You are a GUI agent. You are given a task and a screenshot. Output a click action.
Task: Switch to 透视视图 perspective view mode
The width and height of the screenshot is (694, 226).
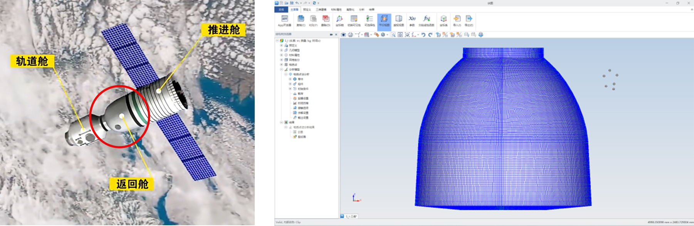(399, 21)
